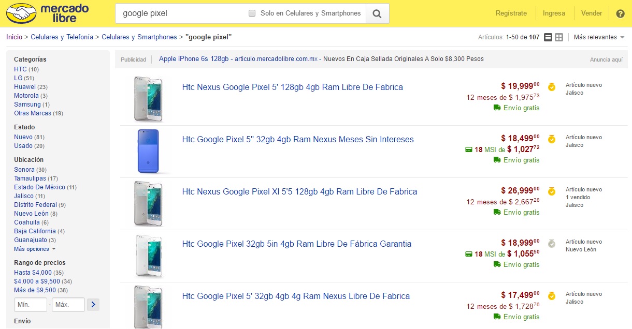Select price range Más de $9,500
Viewport: 632px width, 329px height.
(x=34, y=290)
